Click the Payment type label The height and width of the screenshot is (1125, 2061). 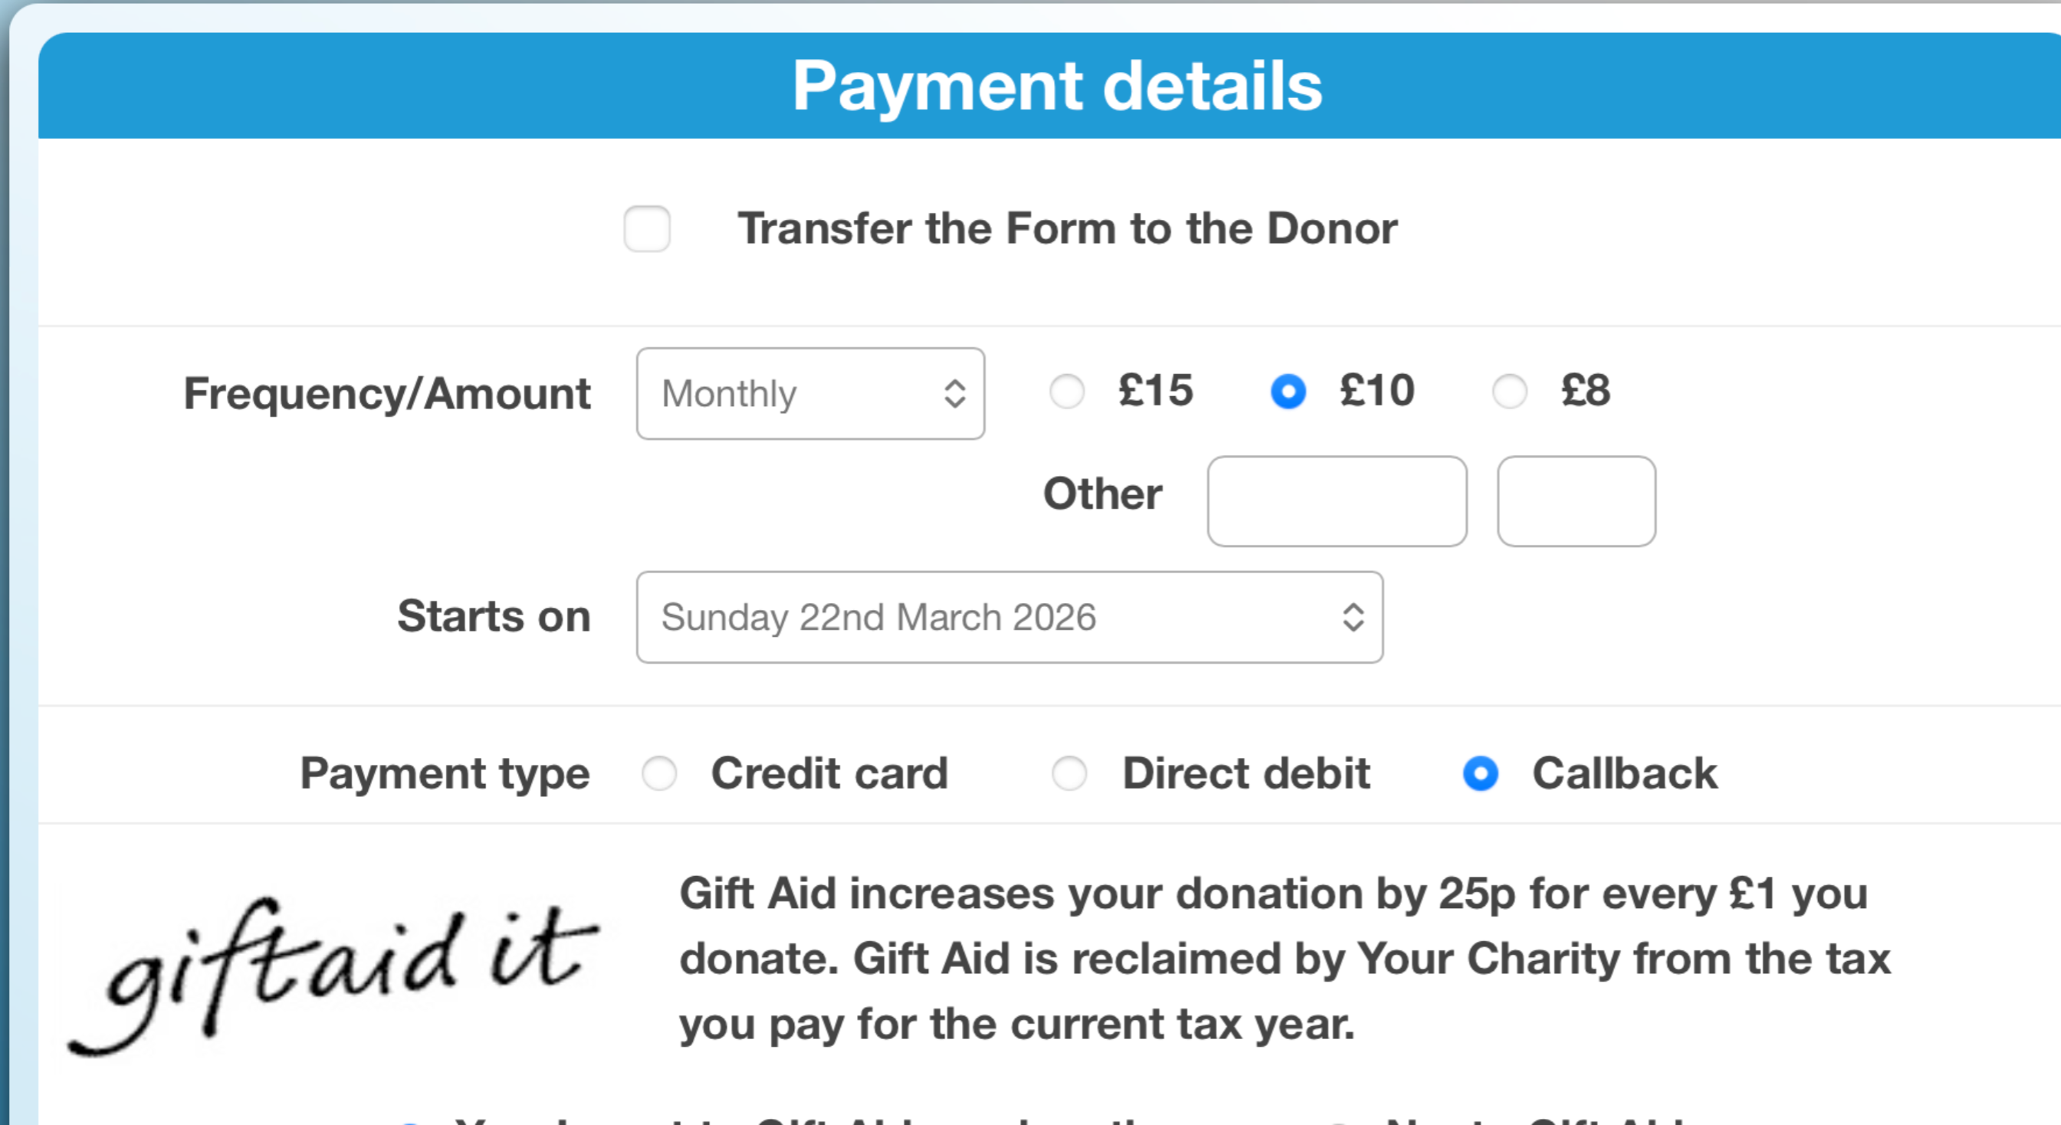pyautogui.click(x=444, y=774)
